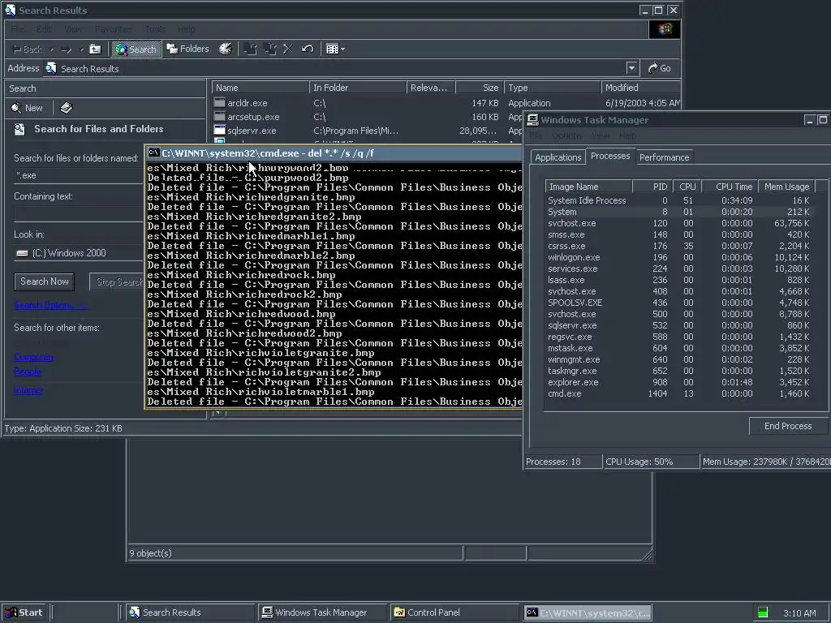Open the File menu in Search Results

click(17, 29)
